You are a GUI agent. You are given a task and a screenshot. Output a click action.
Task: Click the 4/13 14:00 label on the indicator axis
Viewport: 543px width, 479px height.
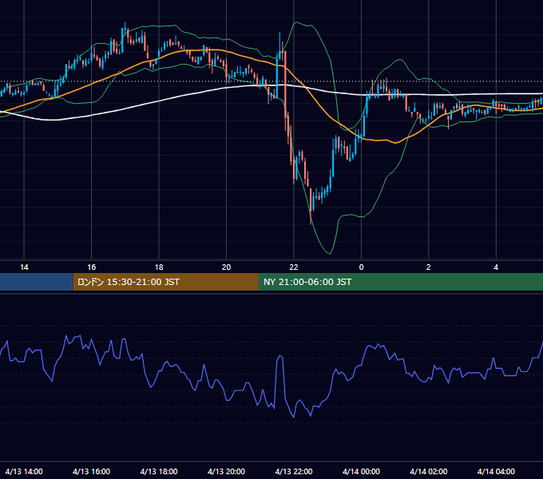24,471
